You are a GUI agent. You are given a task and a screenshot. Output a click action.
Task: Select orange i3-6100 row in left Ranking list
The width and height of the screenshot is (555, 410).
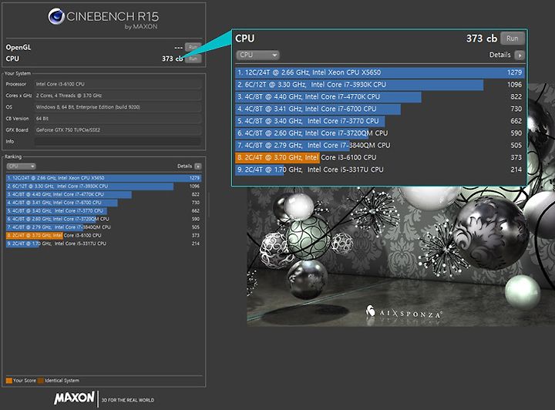[104, 235]
